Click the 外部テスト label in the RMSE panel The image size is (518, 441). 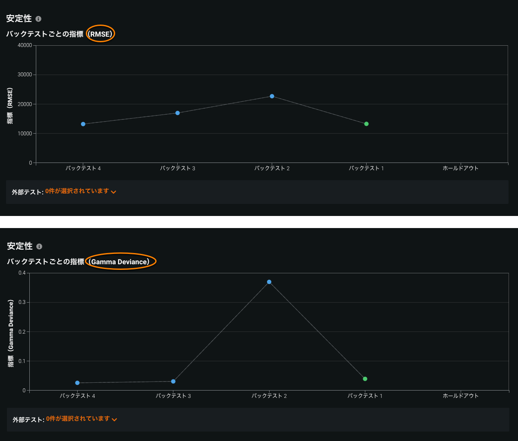click(x=28, y=192)
